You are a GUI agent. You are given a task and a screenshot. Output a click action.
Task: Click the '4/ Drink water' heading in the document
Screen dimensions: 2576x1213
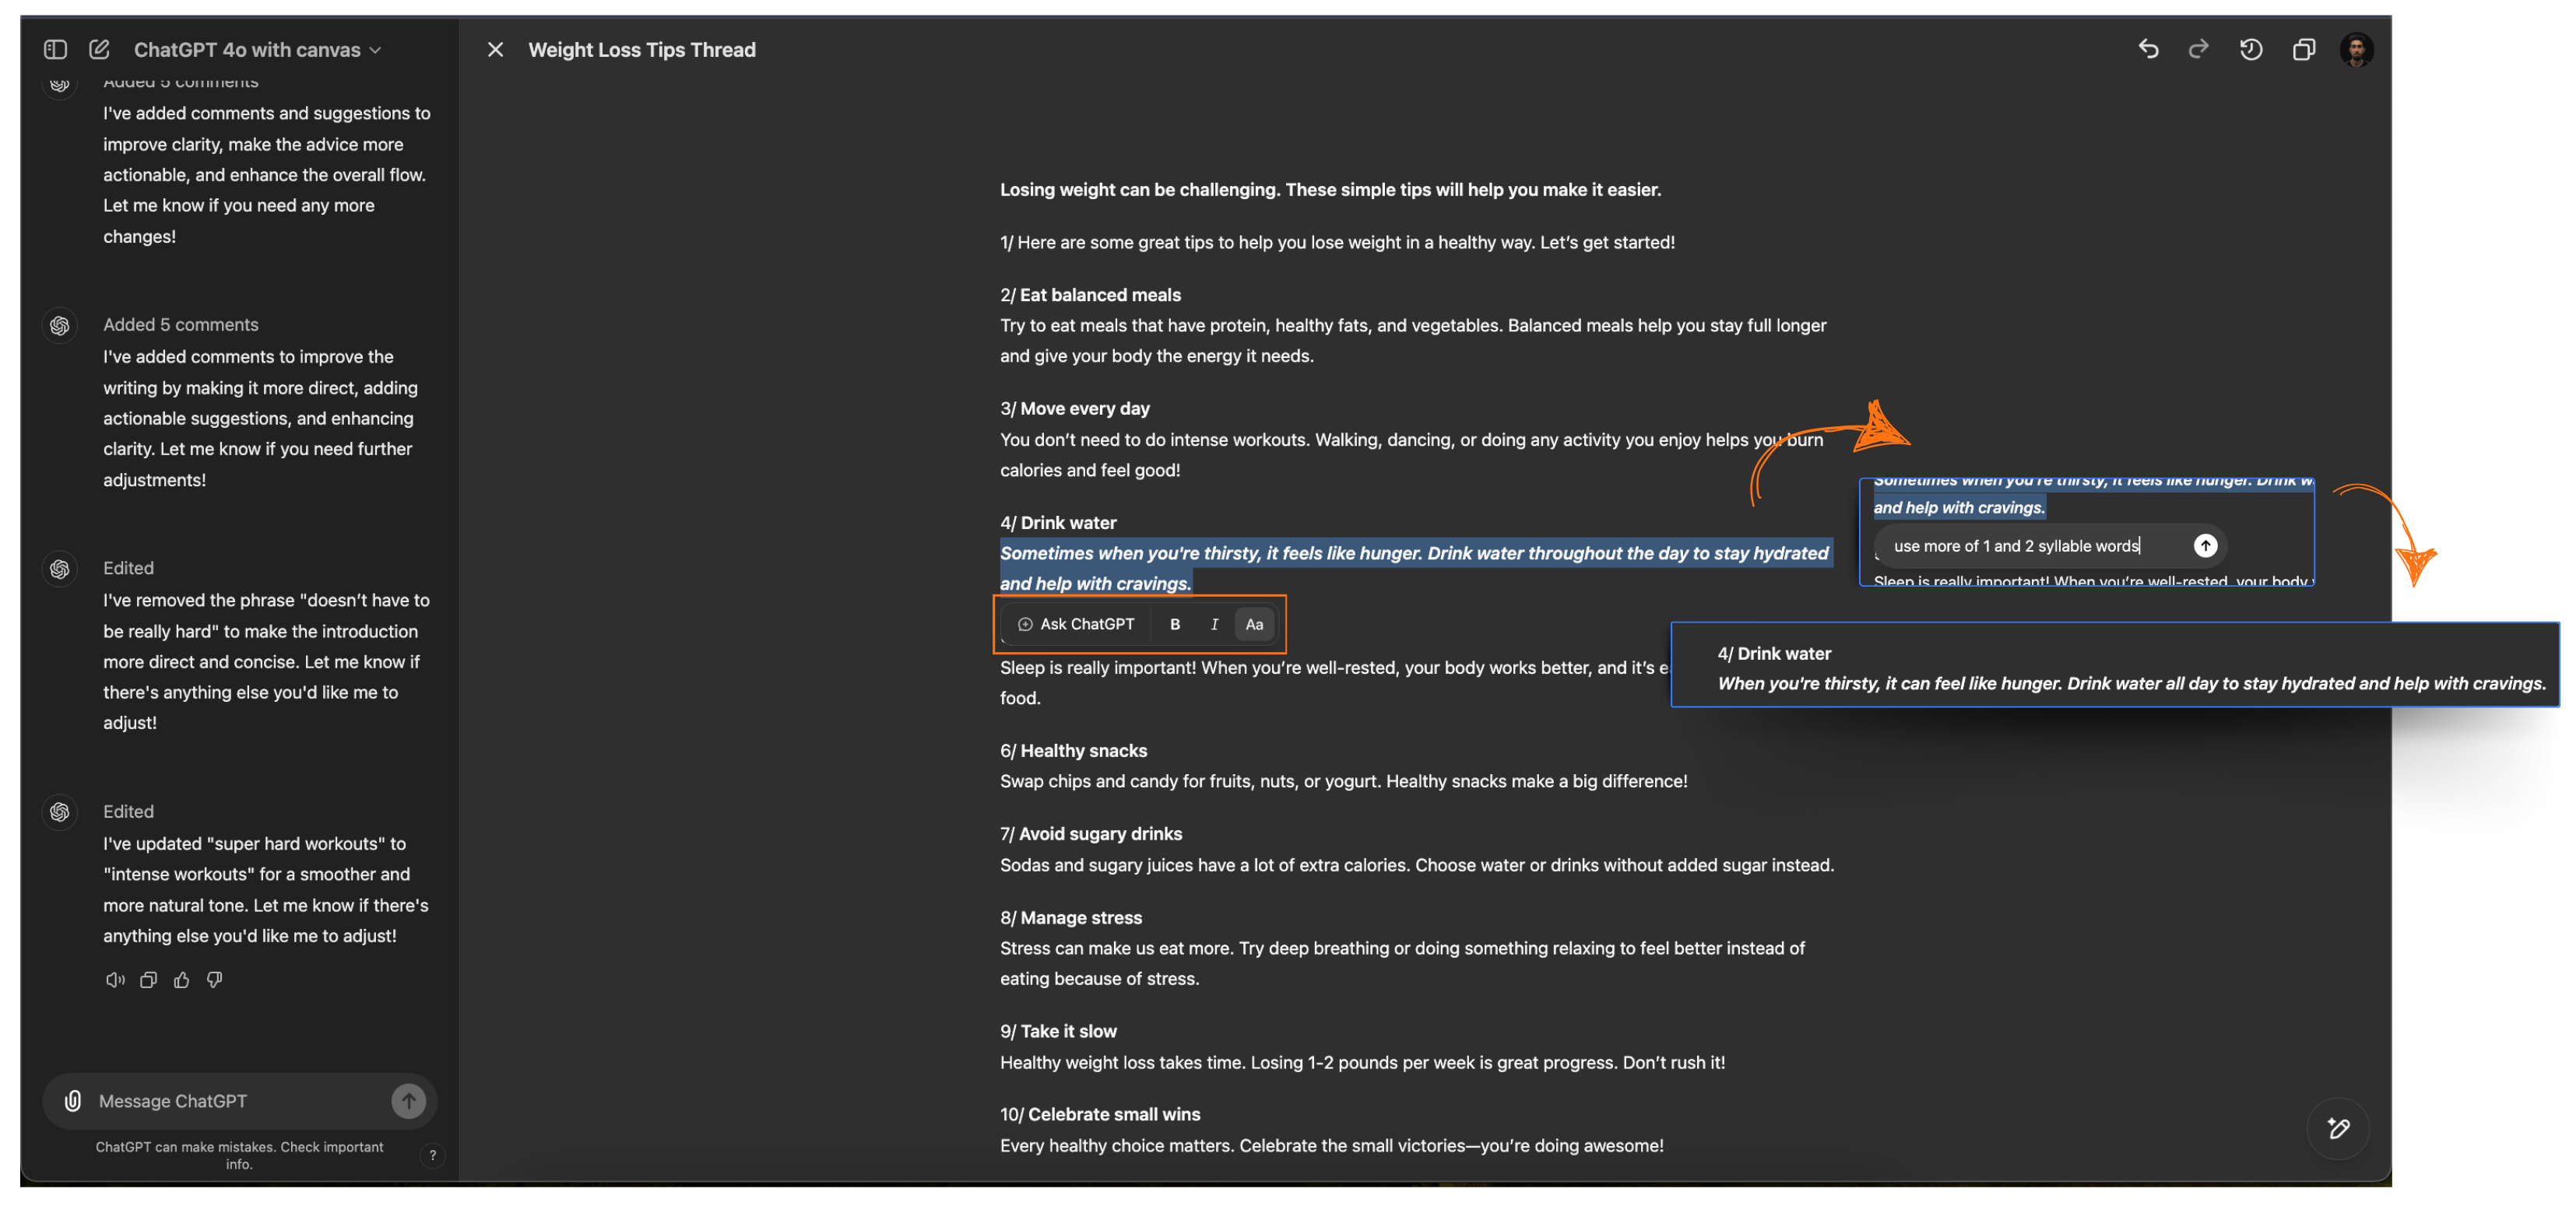(1058, 523)
